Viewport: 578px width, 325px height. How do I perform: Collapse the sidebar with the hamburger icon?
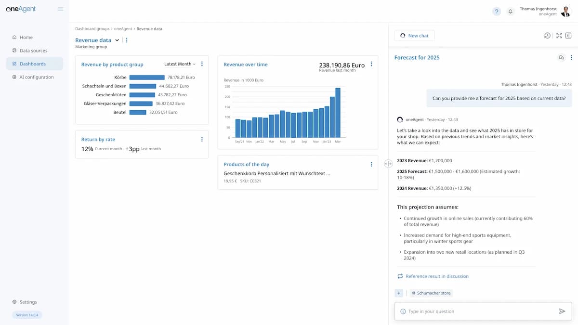coord(60,9)
